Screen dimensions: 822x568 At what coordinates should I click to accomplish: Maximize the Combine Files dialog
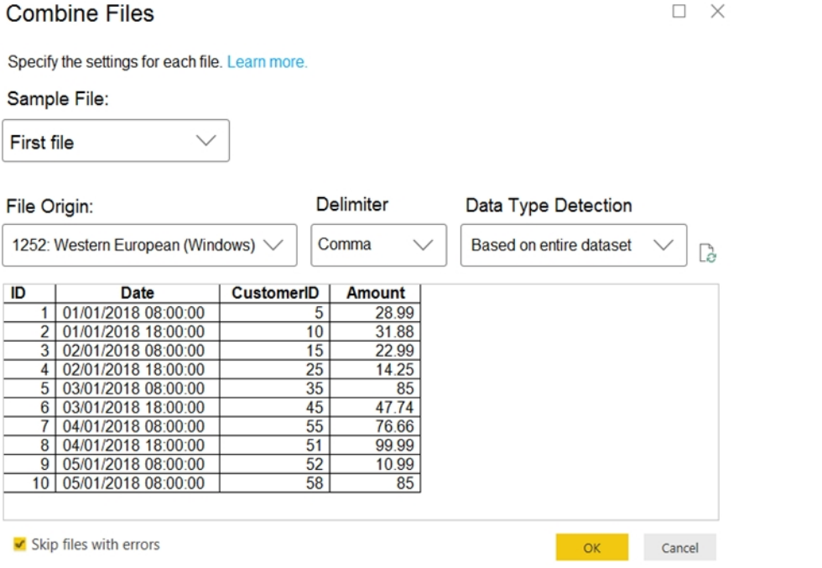click(679, 11)
